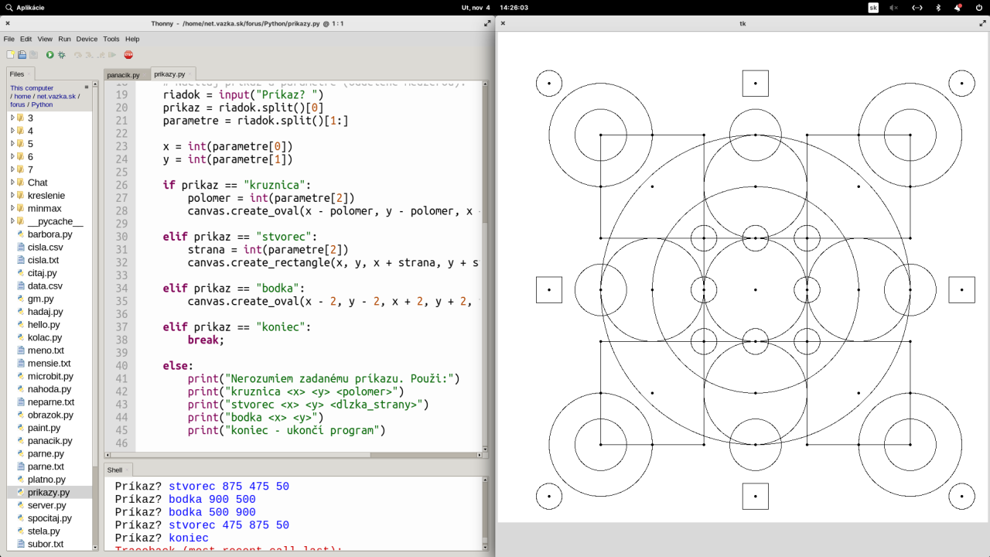The height and width of the screenshot is (557, 990).
Task: Toggle the sk keyboard layout indicator
Action: click(x=873, y=8)
